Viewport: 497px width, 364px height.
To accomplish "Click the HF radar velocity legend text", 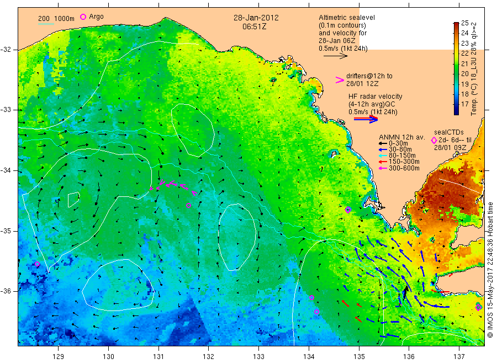I will pyautogui.click(x=376, y=96).
